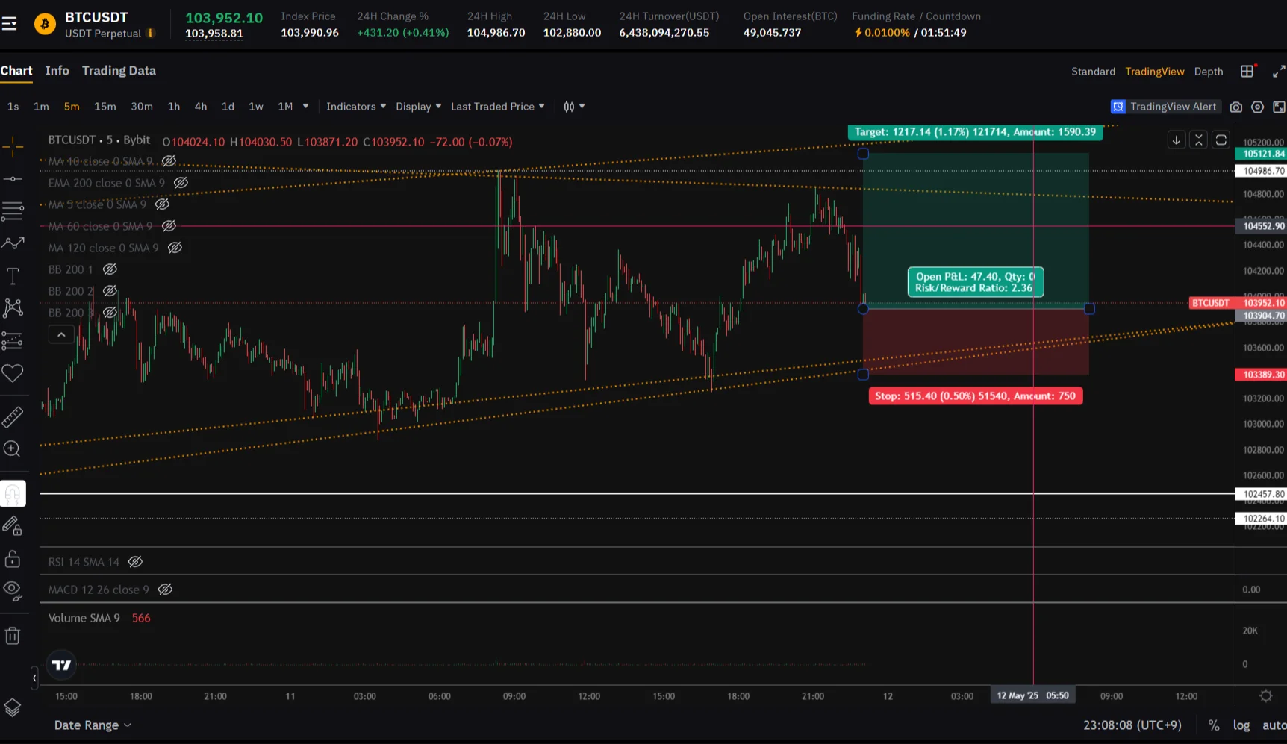This screenshot has height=744, width=1287.
Task: Switch to the Depth chart view
Action: [x=1209, y=72]
